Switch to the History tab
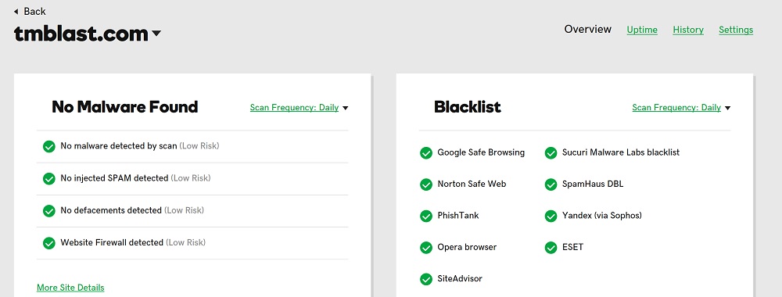782x297 pixels. click(688, 30)
